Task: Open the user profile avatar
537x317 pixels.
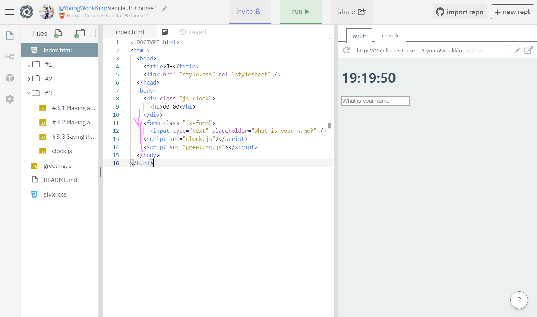Action: (x=47, y=12)
